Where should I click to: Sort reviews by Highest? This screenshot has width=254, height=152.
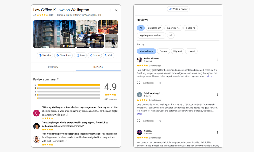coord(177,51)
